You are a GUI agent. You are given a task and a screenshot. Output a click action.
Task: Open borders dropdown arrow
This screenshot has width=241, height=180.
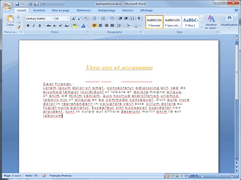coord(140,25)
